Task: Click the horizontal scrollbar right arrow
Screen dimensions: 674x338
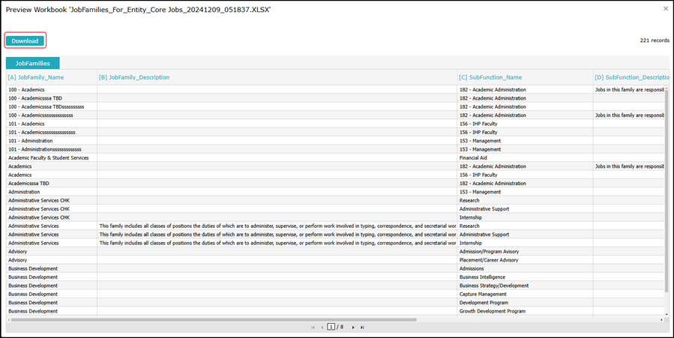Action: (x=661, y=319)
